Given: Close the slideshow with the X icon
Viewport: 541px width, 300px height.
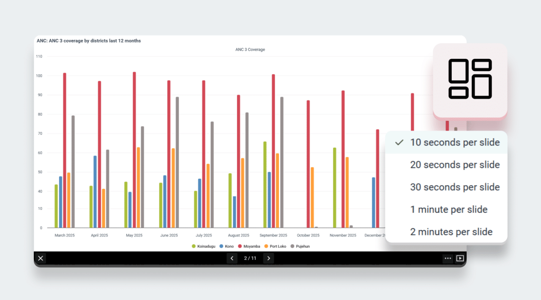Looking at the screenshot, I should 41,258.
